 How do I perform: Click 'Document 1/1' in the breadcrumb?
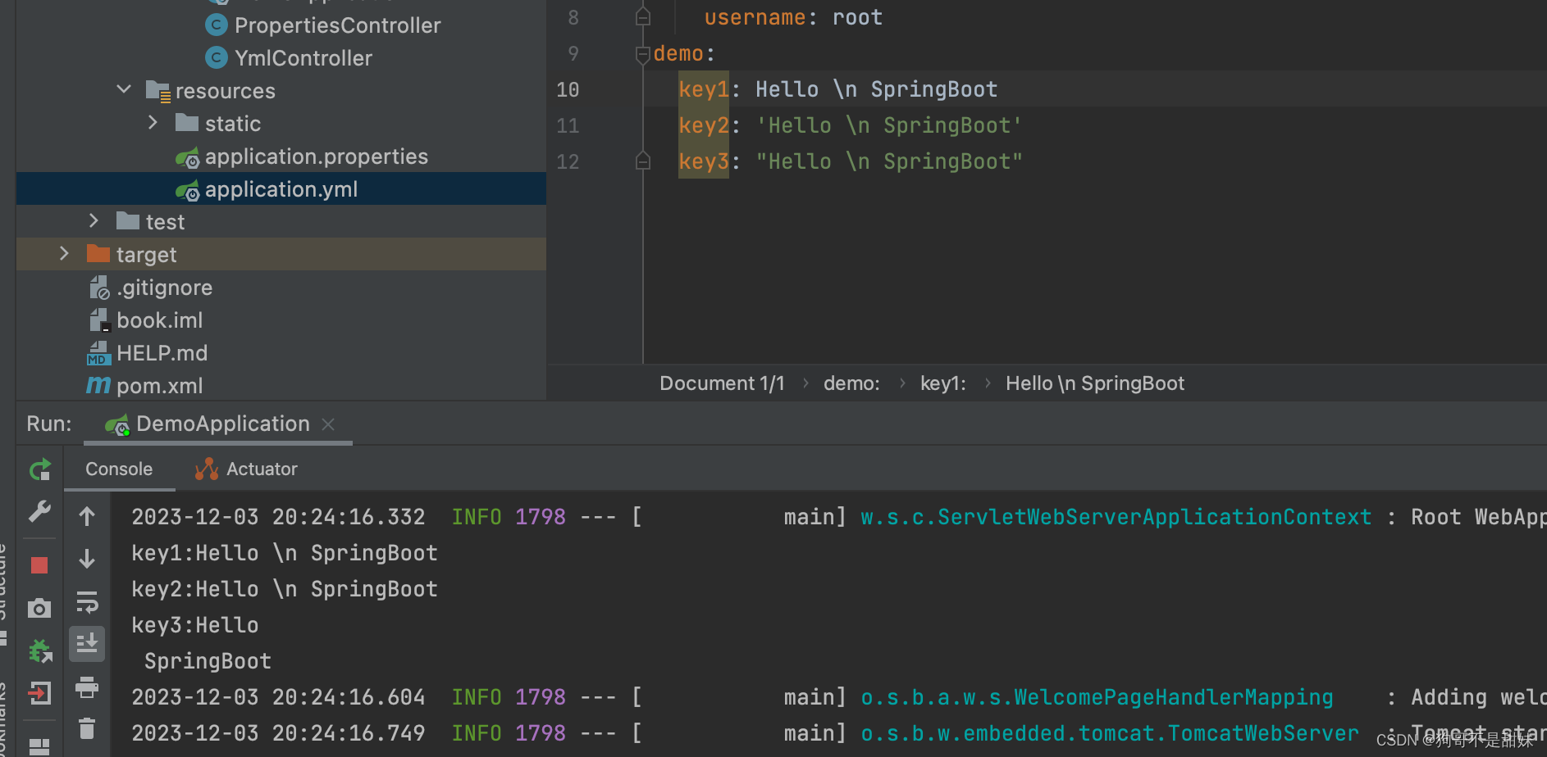(x=722, y=383)
